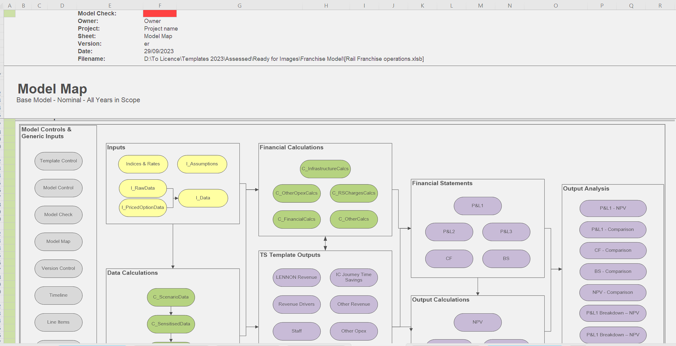
Task: Select the I_PricedOptionData node
Action: pyautogui.click(x=143, y=207)
